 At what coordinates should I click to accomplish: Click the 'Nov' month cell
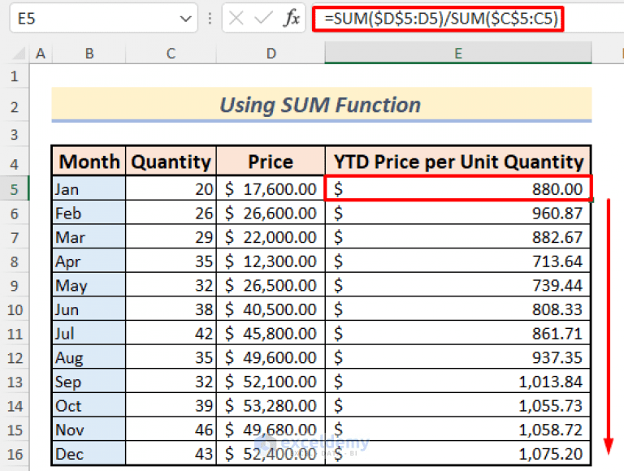coord(89,430)
